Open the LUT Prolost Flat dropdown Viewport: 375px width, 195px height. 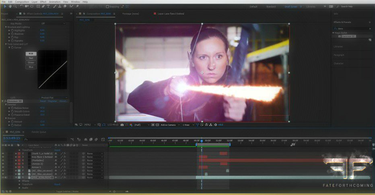[54, 98]
